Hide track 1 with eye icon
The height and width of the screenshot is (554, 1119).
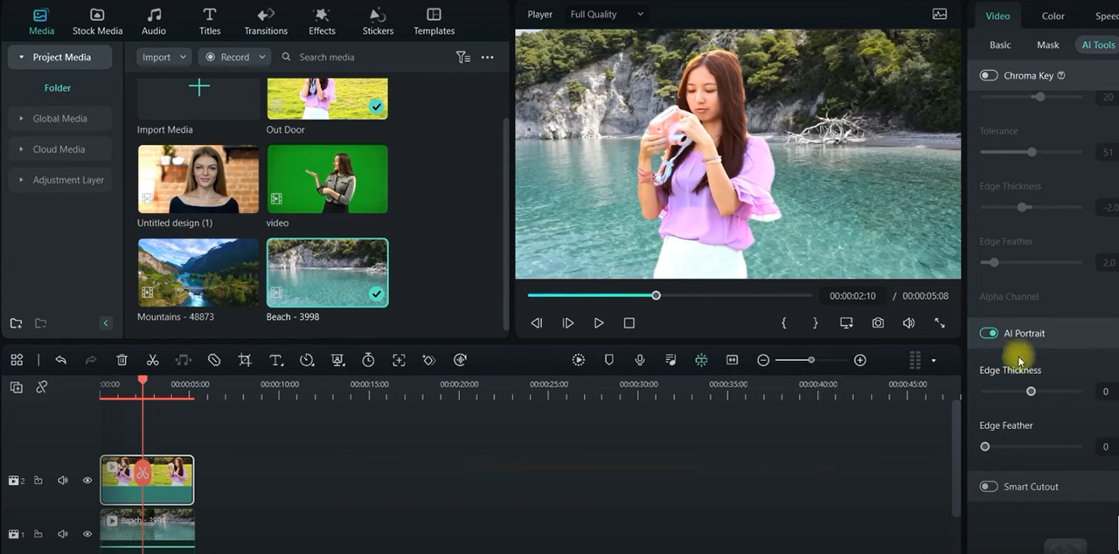pos(87,534)
